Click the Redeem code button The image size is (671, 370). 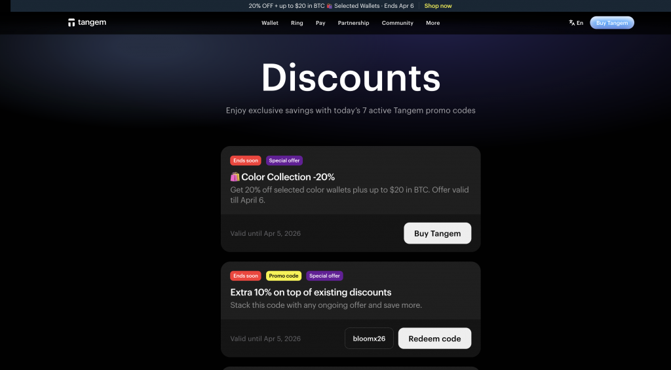click(434, 339)
